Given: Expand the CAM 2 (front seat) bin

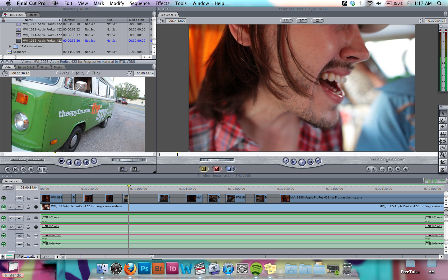Looking at the screenshot, I should pyautogui.click(x=10, y=46).
